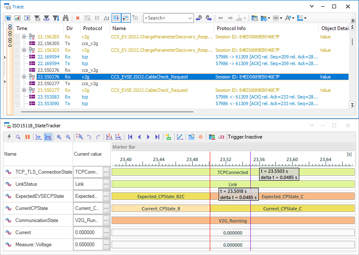Click the fit X-axis icon in StateTracker

(x=118, y=137)
